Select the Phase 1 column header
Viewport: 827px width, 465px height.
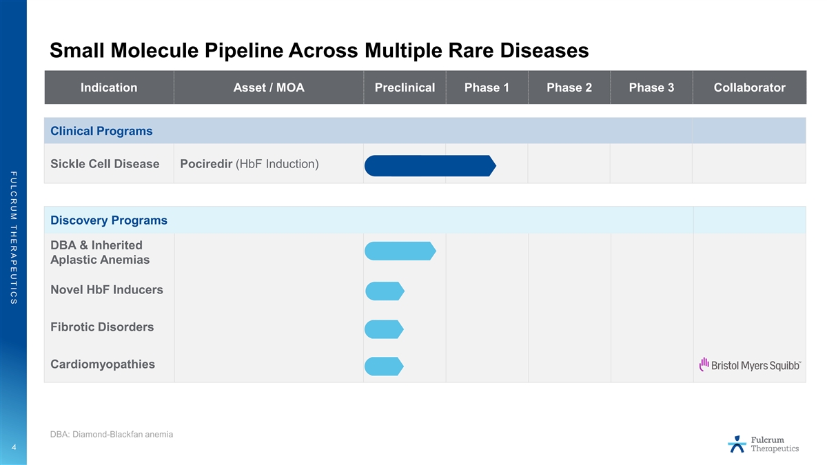pyautogui.click(x=487, y=87)
